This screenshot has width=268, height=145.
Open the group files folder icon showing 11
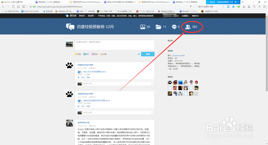(158, 27)
